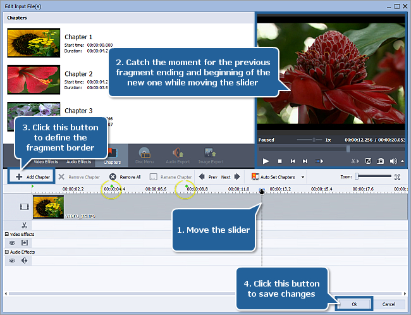Click Auto Set Chapters button
The image size is (411, 315).
[x=273, y=177]
